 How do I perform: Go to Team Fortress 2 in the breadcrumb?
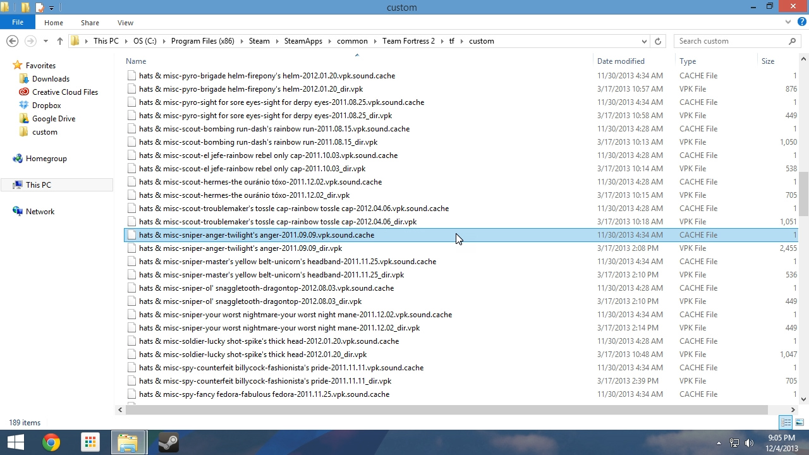pos(408,41)
